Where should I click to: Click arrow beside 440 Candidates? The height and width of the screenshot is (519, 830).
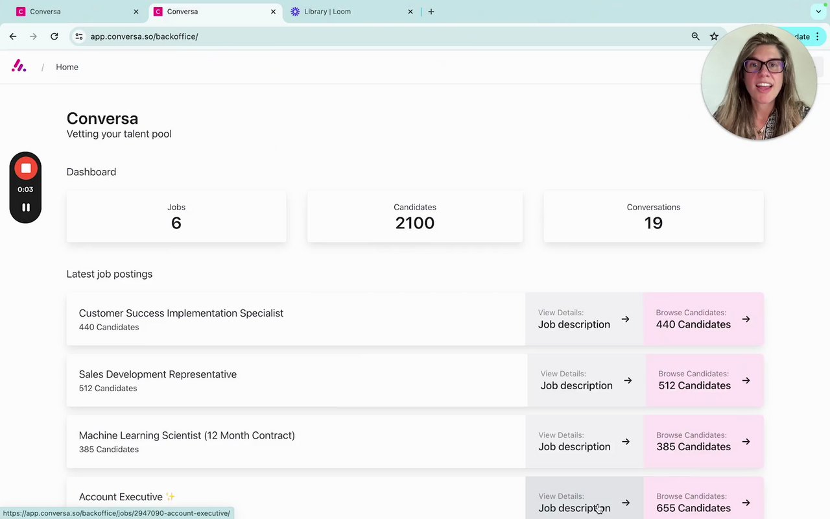(x=746, y=319)
